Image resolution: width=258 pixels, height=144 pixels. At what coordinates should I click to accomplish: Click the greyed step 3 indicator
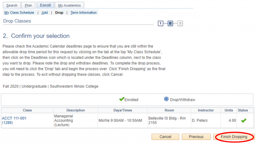(180, 24)
